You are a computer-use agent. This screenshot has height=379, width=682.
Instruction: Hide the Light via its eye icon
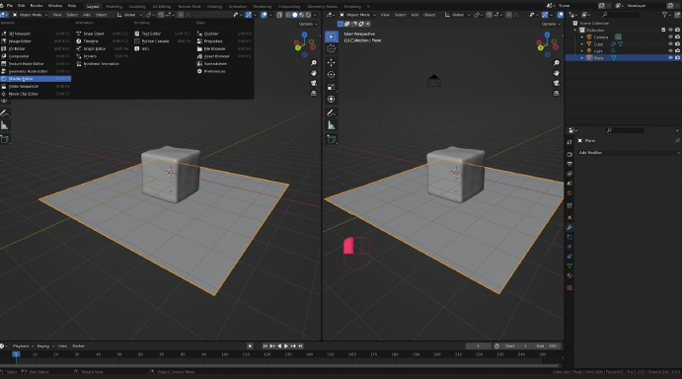(670, 51)
